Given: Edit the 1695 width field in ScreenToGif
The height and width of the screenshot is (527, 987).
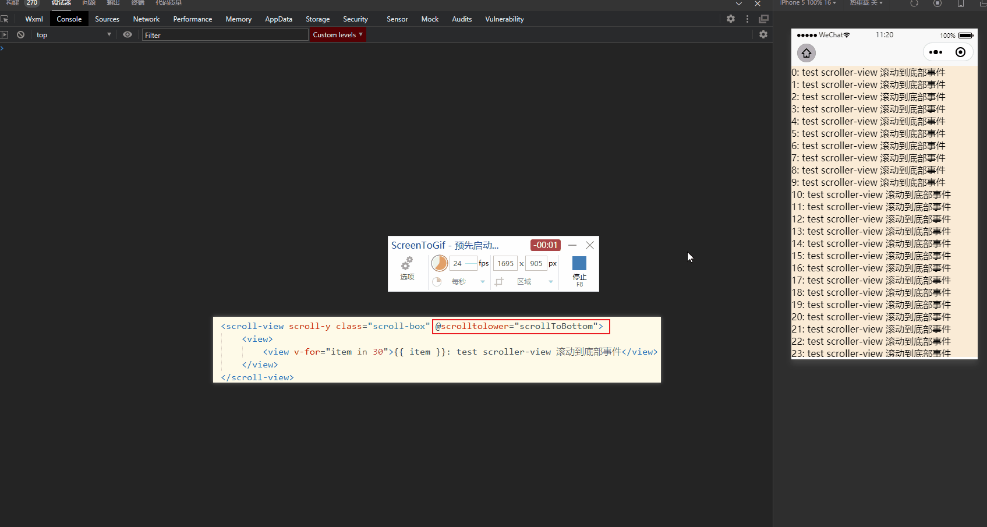Looking at the screenshot, I should [x=505, y=264].
